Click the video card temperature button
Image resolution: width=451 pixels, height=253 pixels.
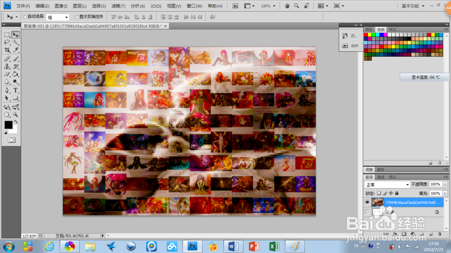coord(425,77)
